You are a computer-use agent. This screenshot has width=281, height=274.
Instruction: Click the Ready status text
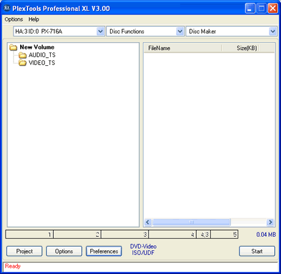click(13, 266)
